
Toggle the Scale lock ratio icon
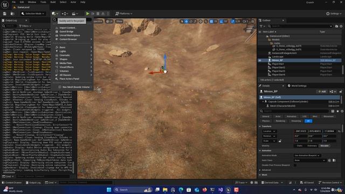(x=280, y=141)
